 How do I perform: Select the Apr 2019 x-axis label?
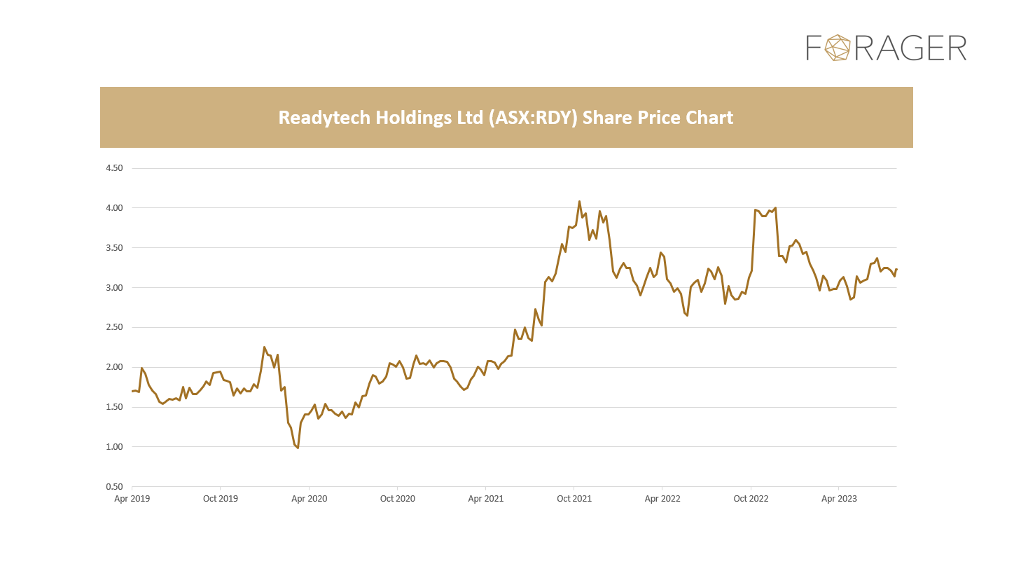click(x=132, y=499)
